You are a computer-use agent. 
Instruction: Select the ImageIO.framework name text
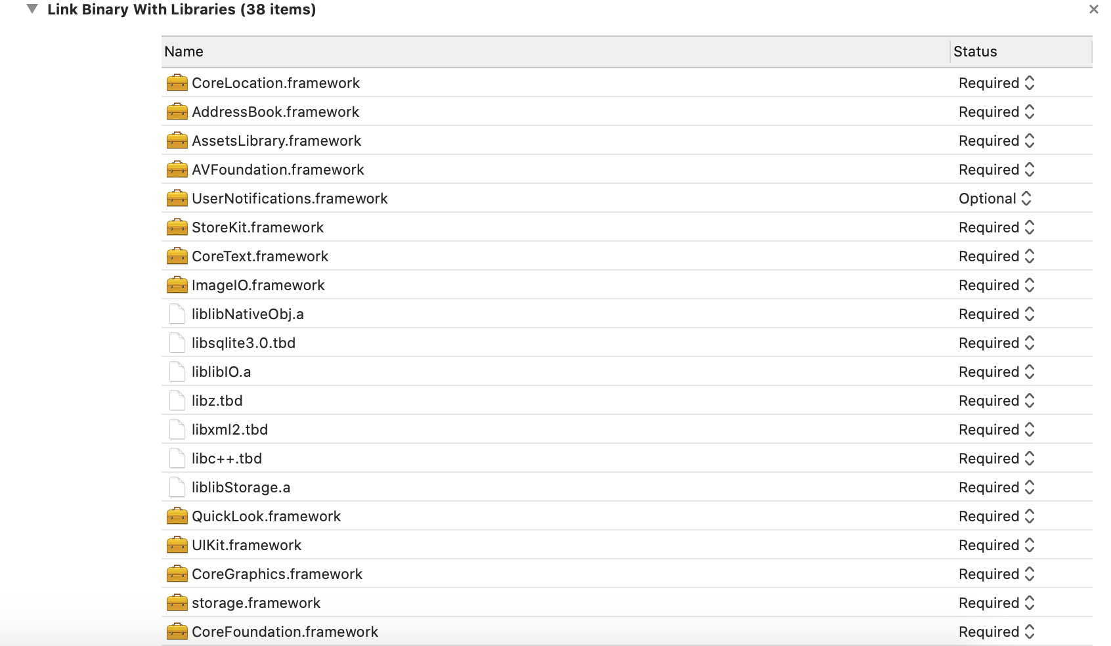click(258, 285)
